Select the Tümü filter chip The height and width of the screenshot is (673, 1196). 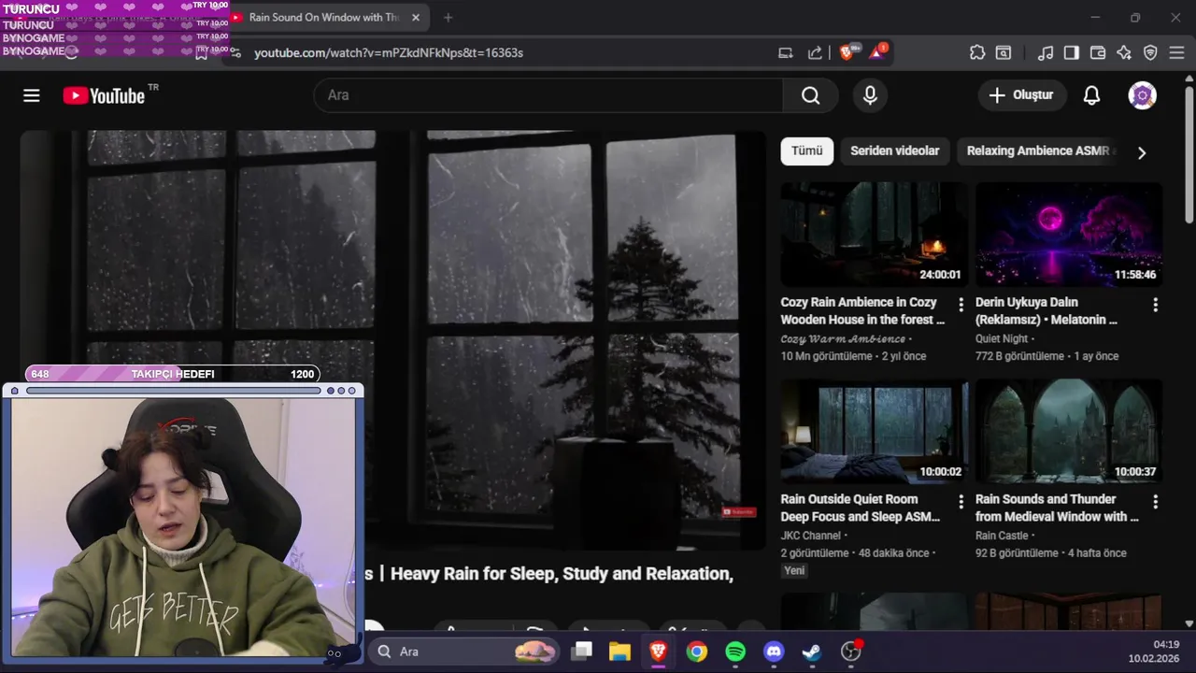pos(807,150)
